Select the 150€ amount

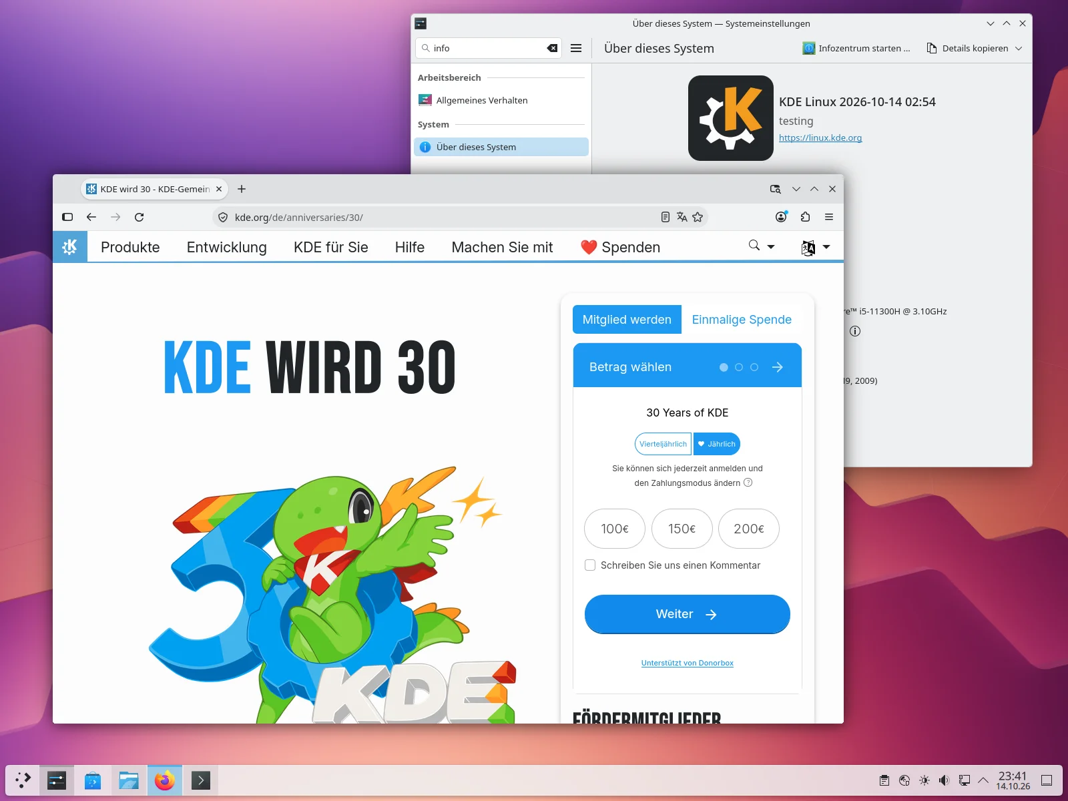click(x=682, y=529)
